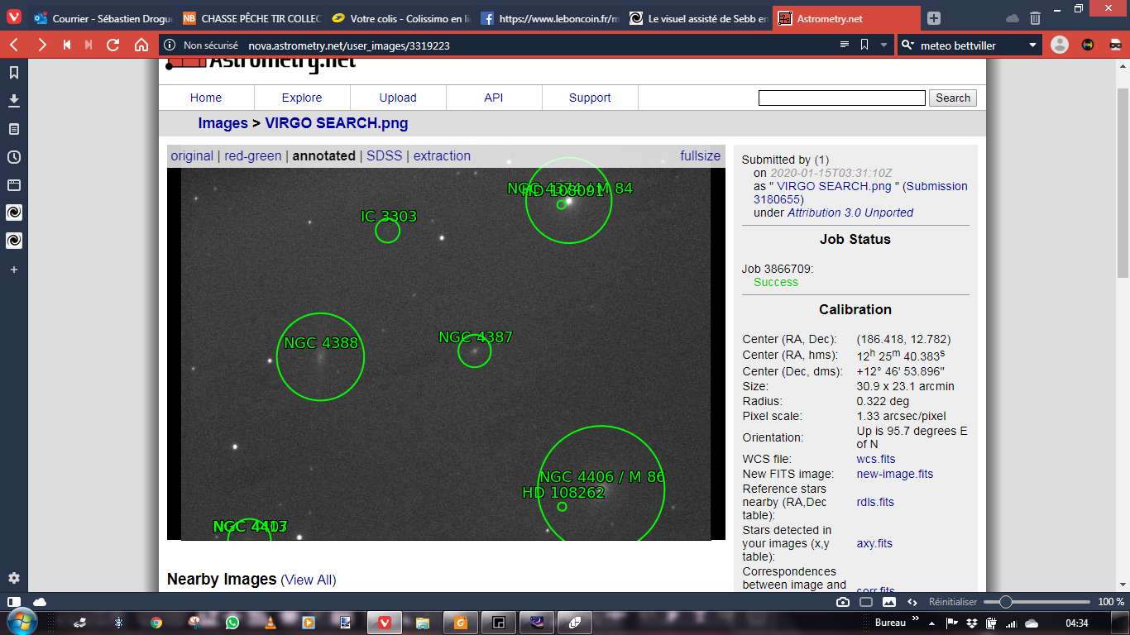The image size is (1130, 635).
Task: Toggle image loading in status bar
Action: 889,602
